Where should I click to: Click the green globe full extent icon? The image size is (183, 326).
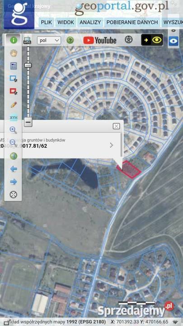pos(14,156)
